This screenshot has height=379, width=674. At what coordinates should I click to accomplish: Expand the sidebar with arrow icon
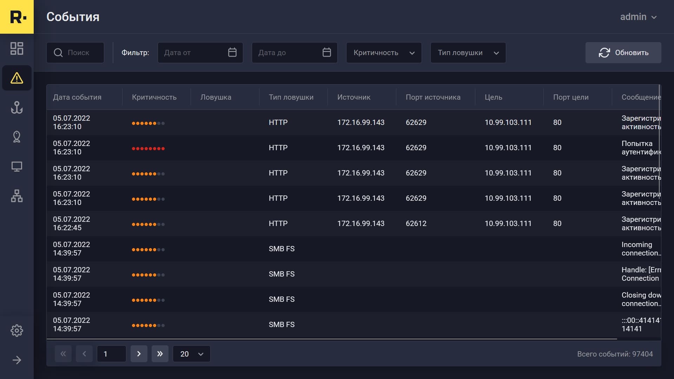point(17,360)
